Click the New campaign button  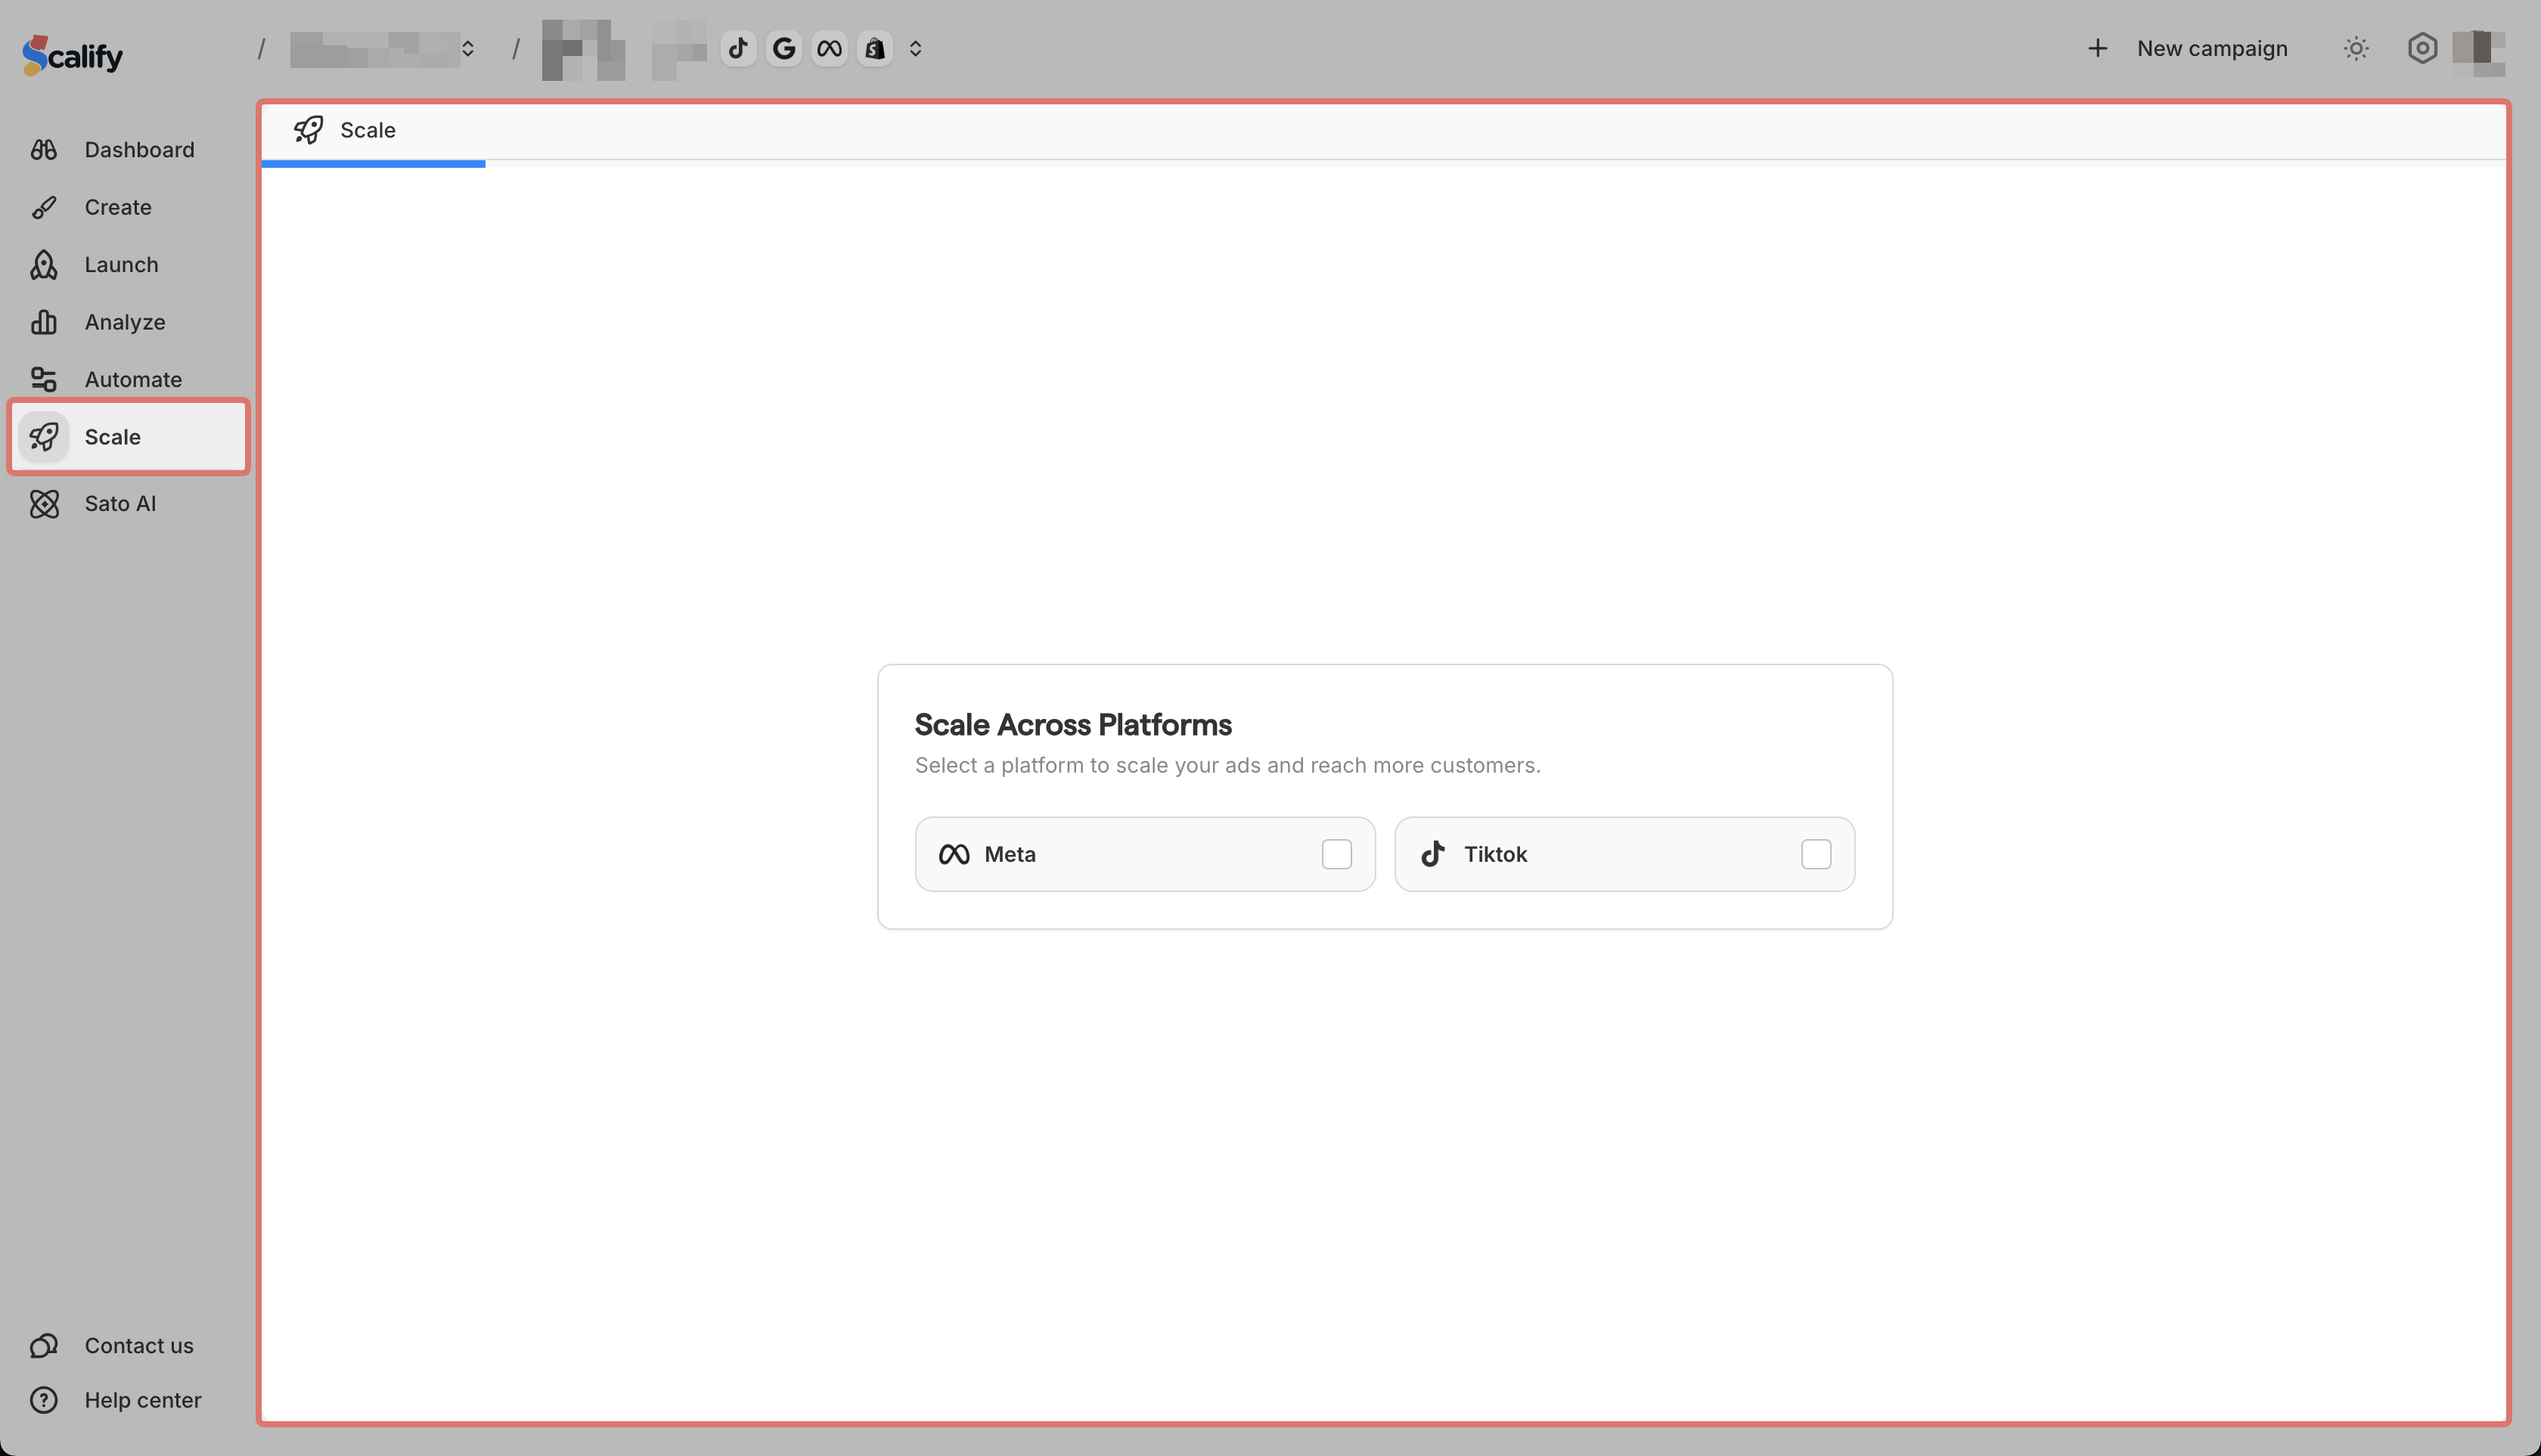coord(2188,48)
